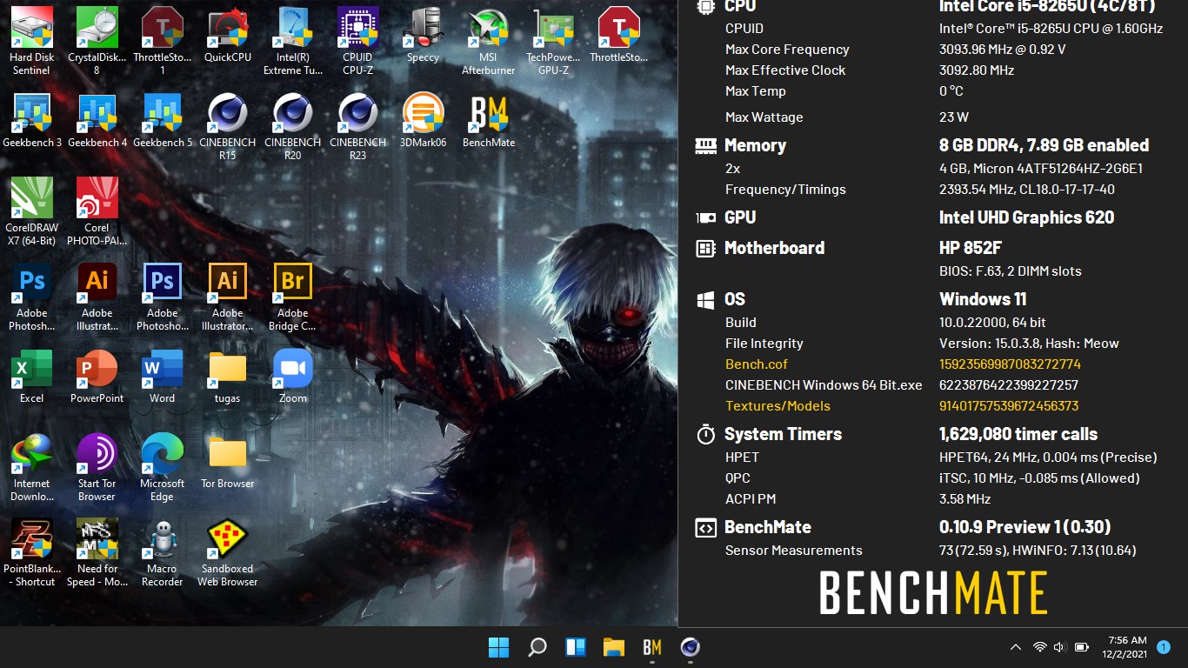1188x668 pixels.
Task: Open red-orange Adobe Illustrator desktop icon
Action: pos(97,297)
